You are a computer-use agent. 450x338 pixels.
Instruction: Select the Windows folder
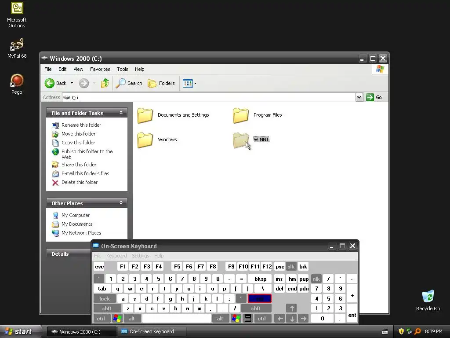point(157,140)
